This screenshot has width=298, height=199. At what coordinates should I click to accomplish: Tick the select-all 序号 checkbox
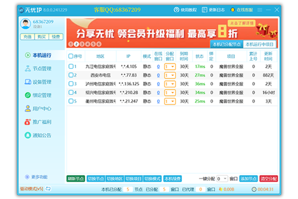pos(71,56)
